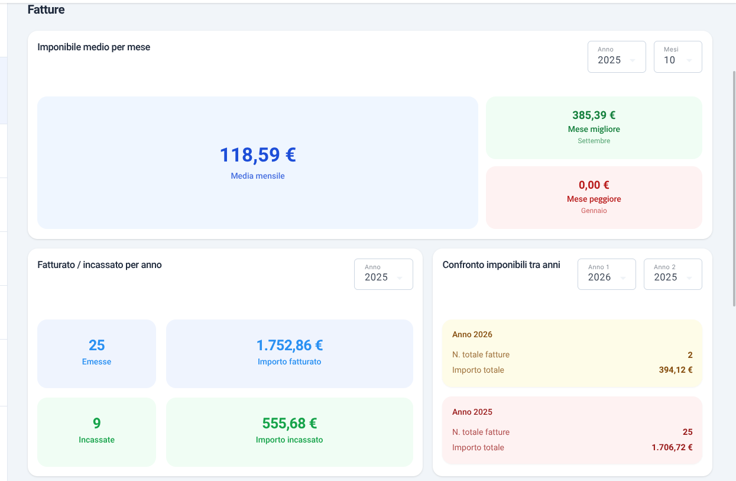Click the Anno 1 dropdown arrow next to 2026
This screenshot has width=736, height=481.
pos(623,278)
